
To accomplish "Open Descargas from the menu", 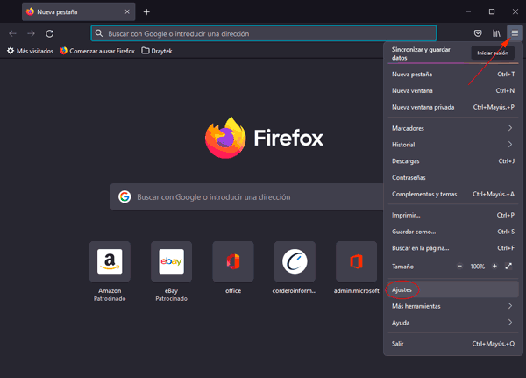I will 453,161.
